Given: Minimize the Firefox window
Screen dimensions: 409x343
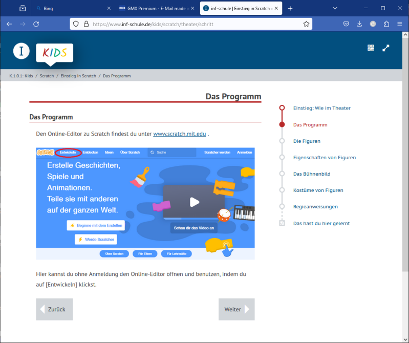Looking at the screenshot, I should tap(365, 8).
